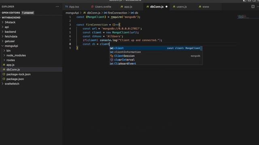Viewport: 259px width, 145px height.
Task: Click the braces icon beside package-lock.json
Action: [x=4, y=74]
